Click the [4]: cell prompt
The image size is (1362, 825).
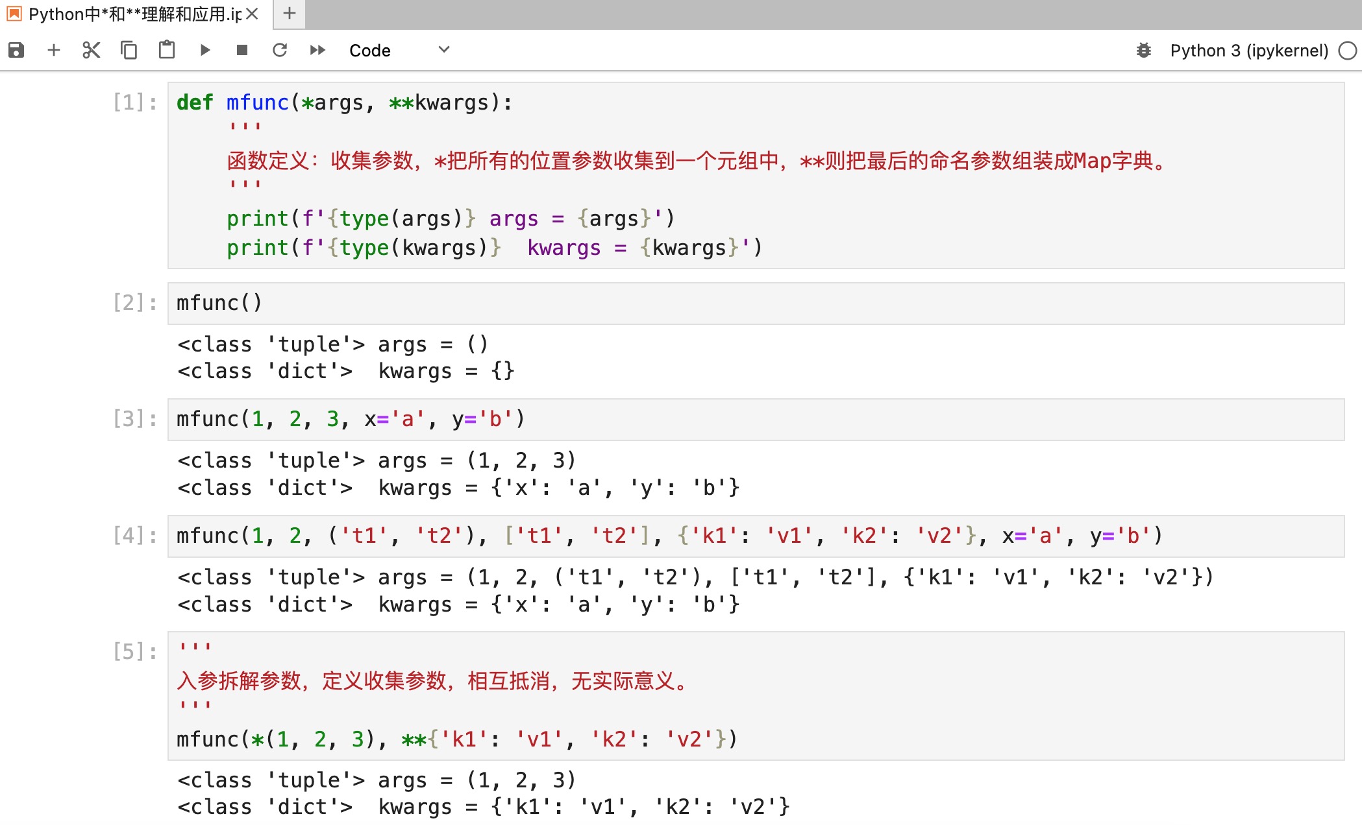135,536
